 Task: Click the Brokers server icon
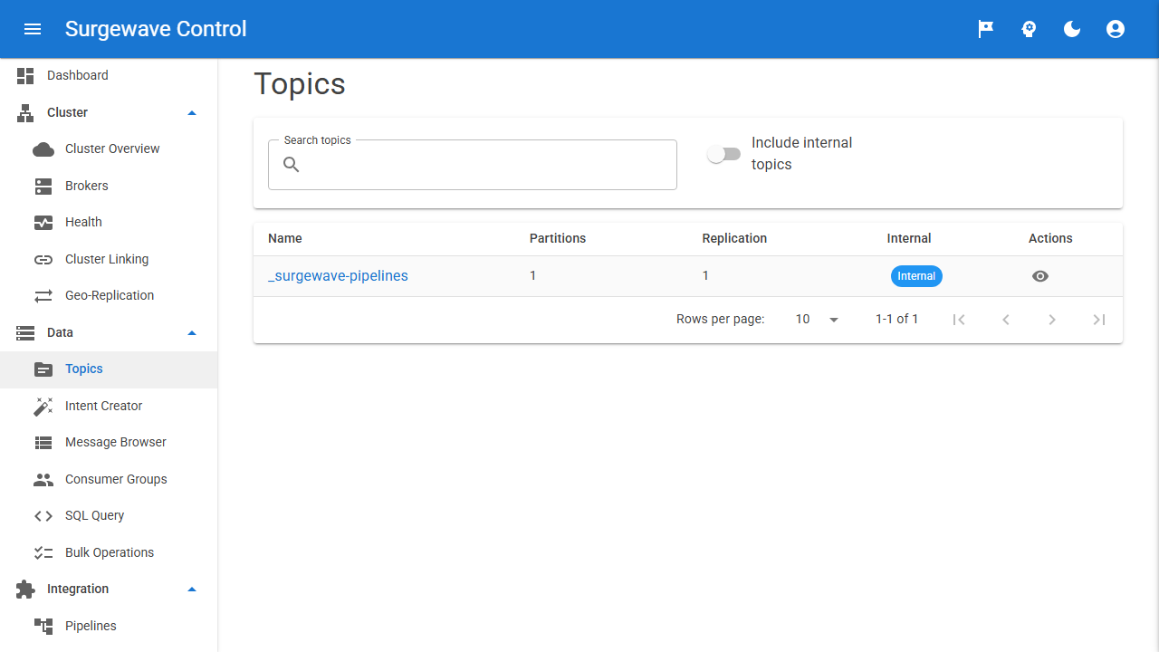point(43,187)
